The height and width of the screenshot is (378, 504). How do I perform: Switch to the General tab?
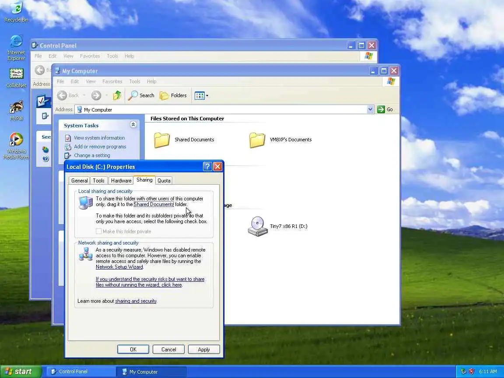tap(79, 181)
